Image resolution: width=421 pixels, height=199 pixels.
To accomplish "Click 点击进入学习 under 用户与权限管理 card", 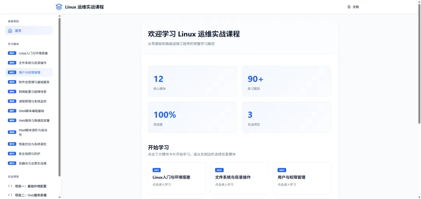I will coord(287,185).
